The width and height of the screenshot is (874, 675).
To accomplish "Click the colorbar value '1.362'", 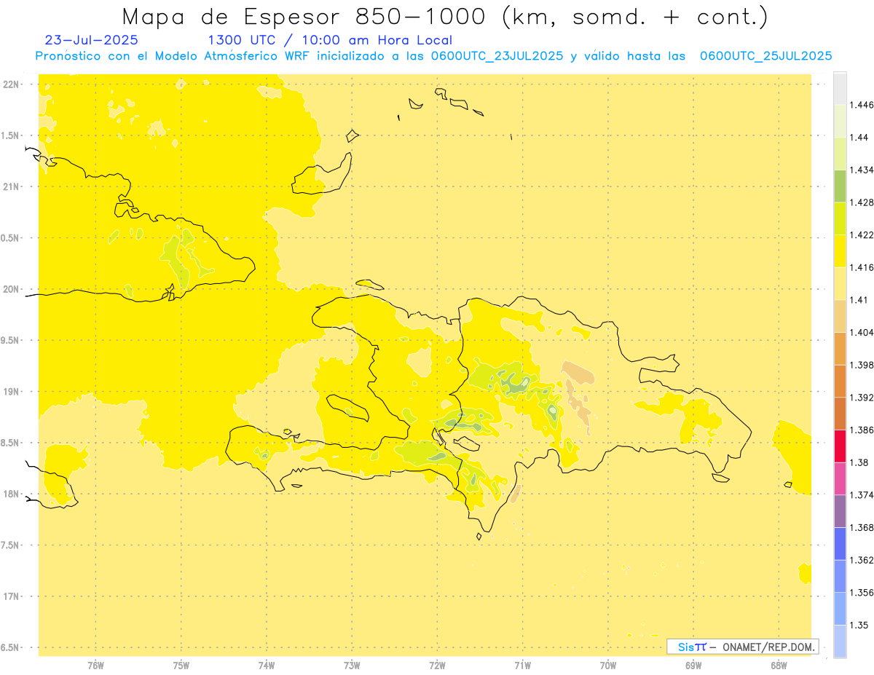I will coord(863,560).
